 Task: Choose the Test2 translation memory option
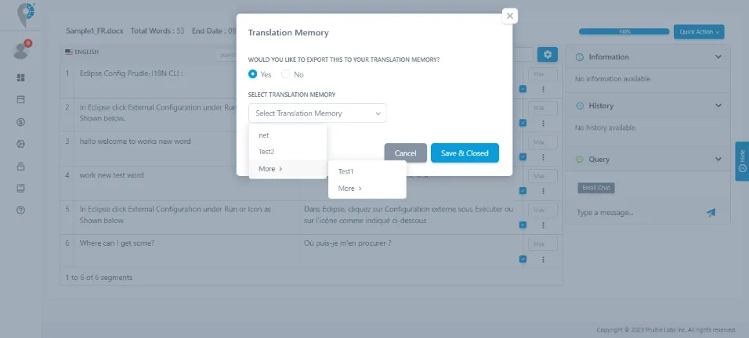[288, 152]
